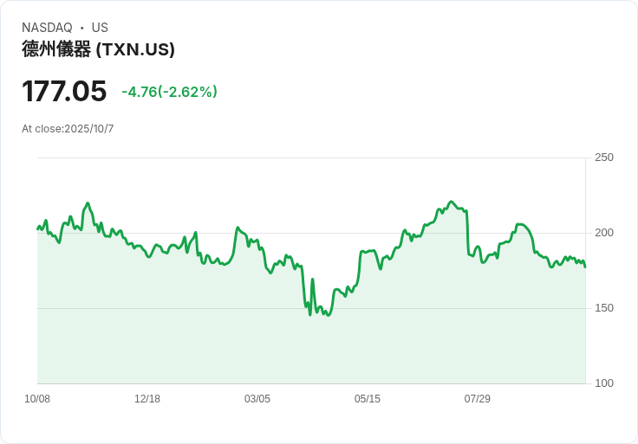Click the chart's highest peak just before 07/29
638x444 pixels.
tap(451, 202)
